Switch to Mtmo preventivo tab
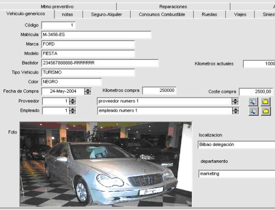Screen dimensions: 275x210 (x=58, y=7)
